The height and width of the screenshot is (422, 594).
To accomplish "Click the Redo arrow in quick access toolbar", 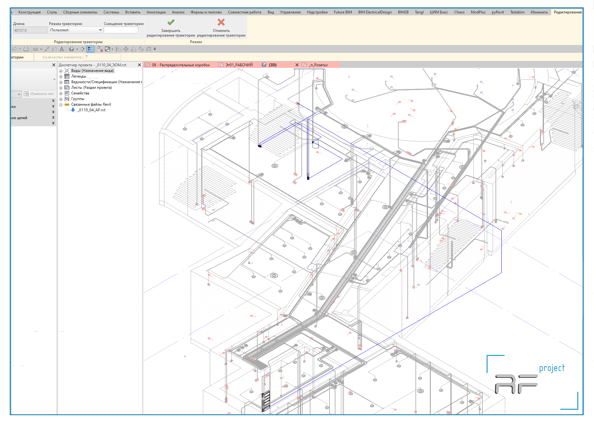I will (15, 49).
